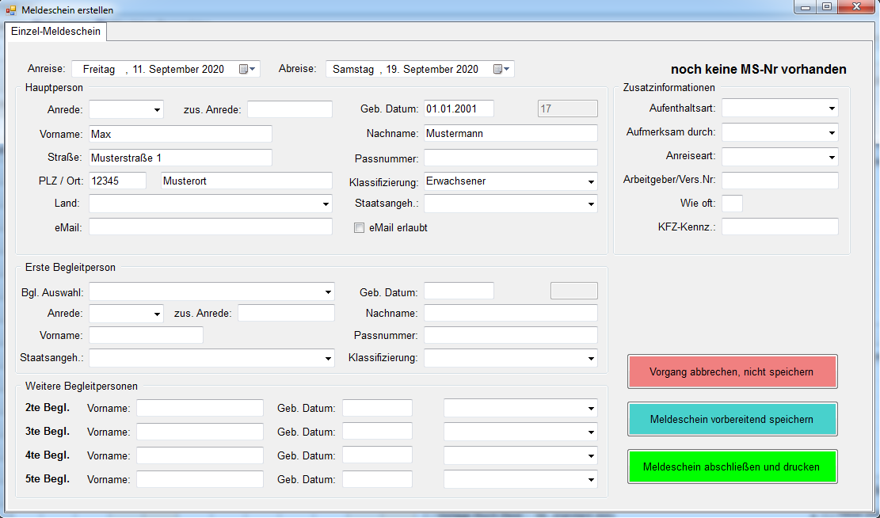This screenshot has height=518, width=880.
Task: Expand the Aufmerksam durch dropdown
Action: [x=832, y=132]
